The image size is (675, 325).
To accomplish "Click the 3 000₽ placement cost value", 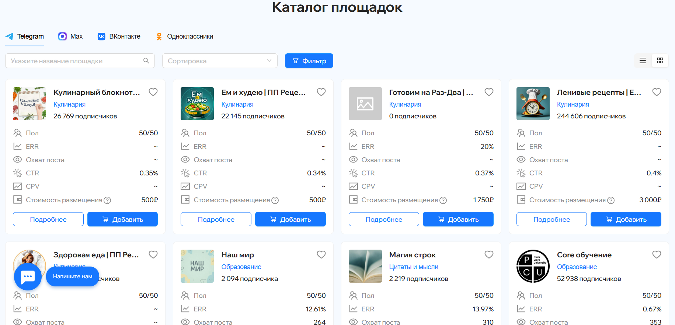I will 650,200.
